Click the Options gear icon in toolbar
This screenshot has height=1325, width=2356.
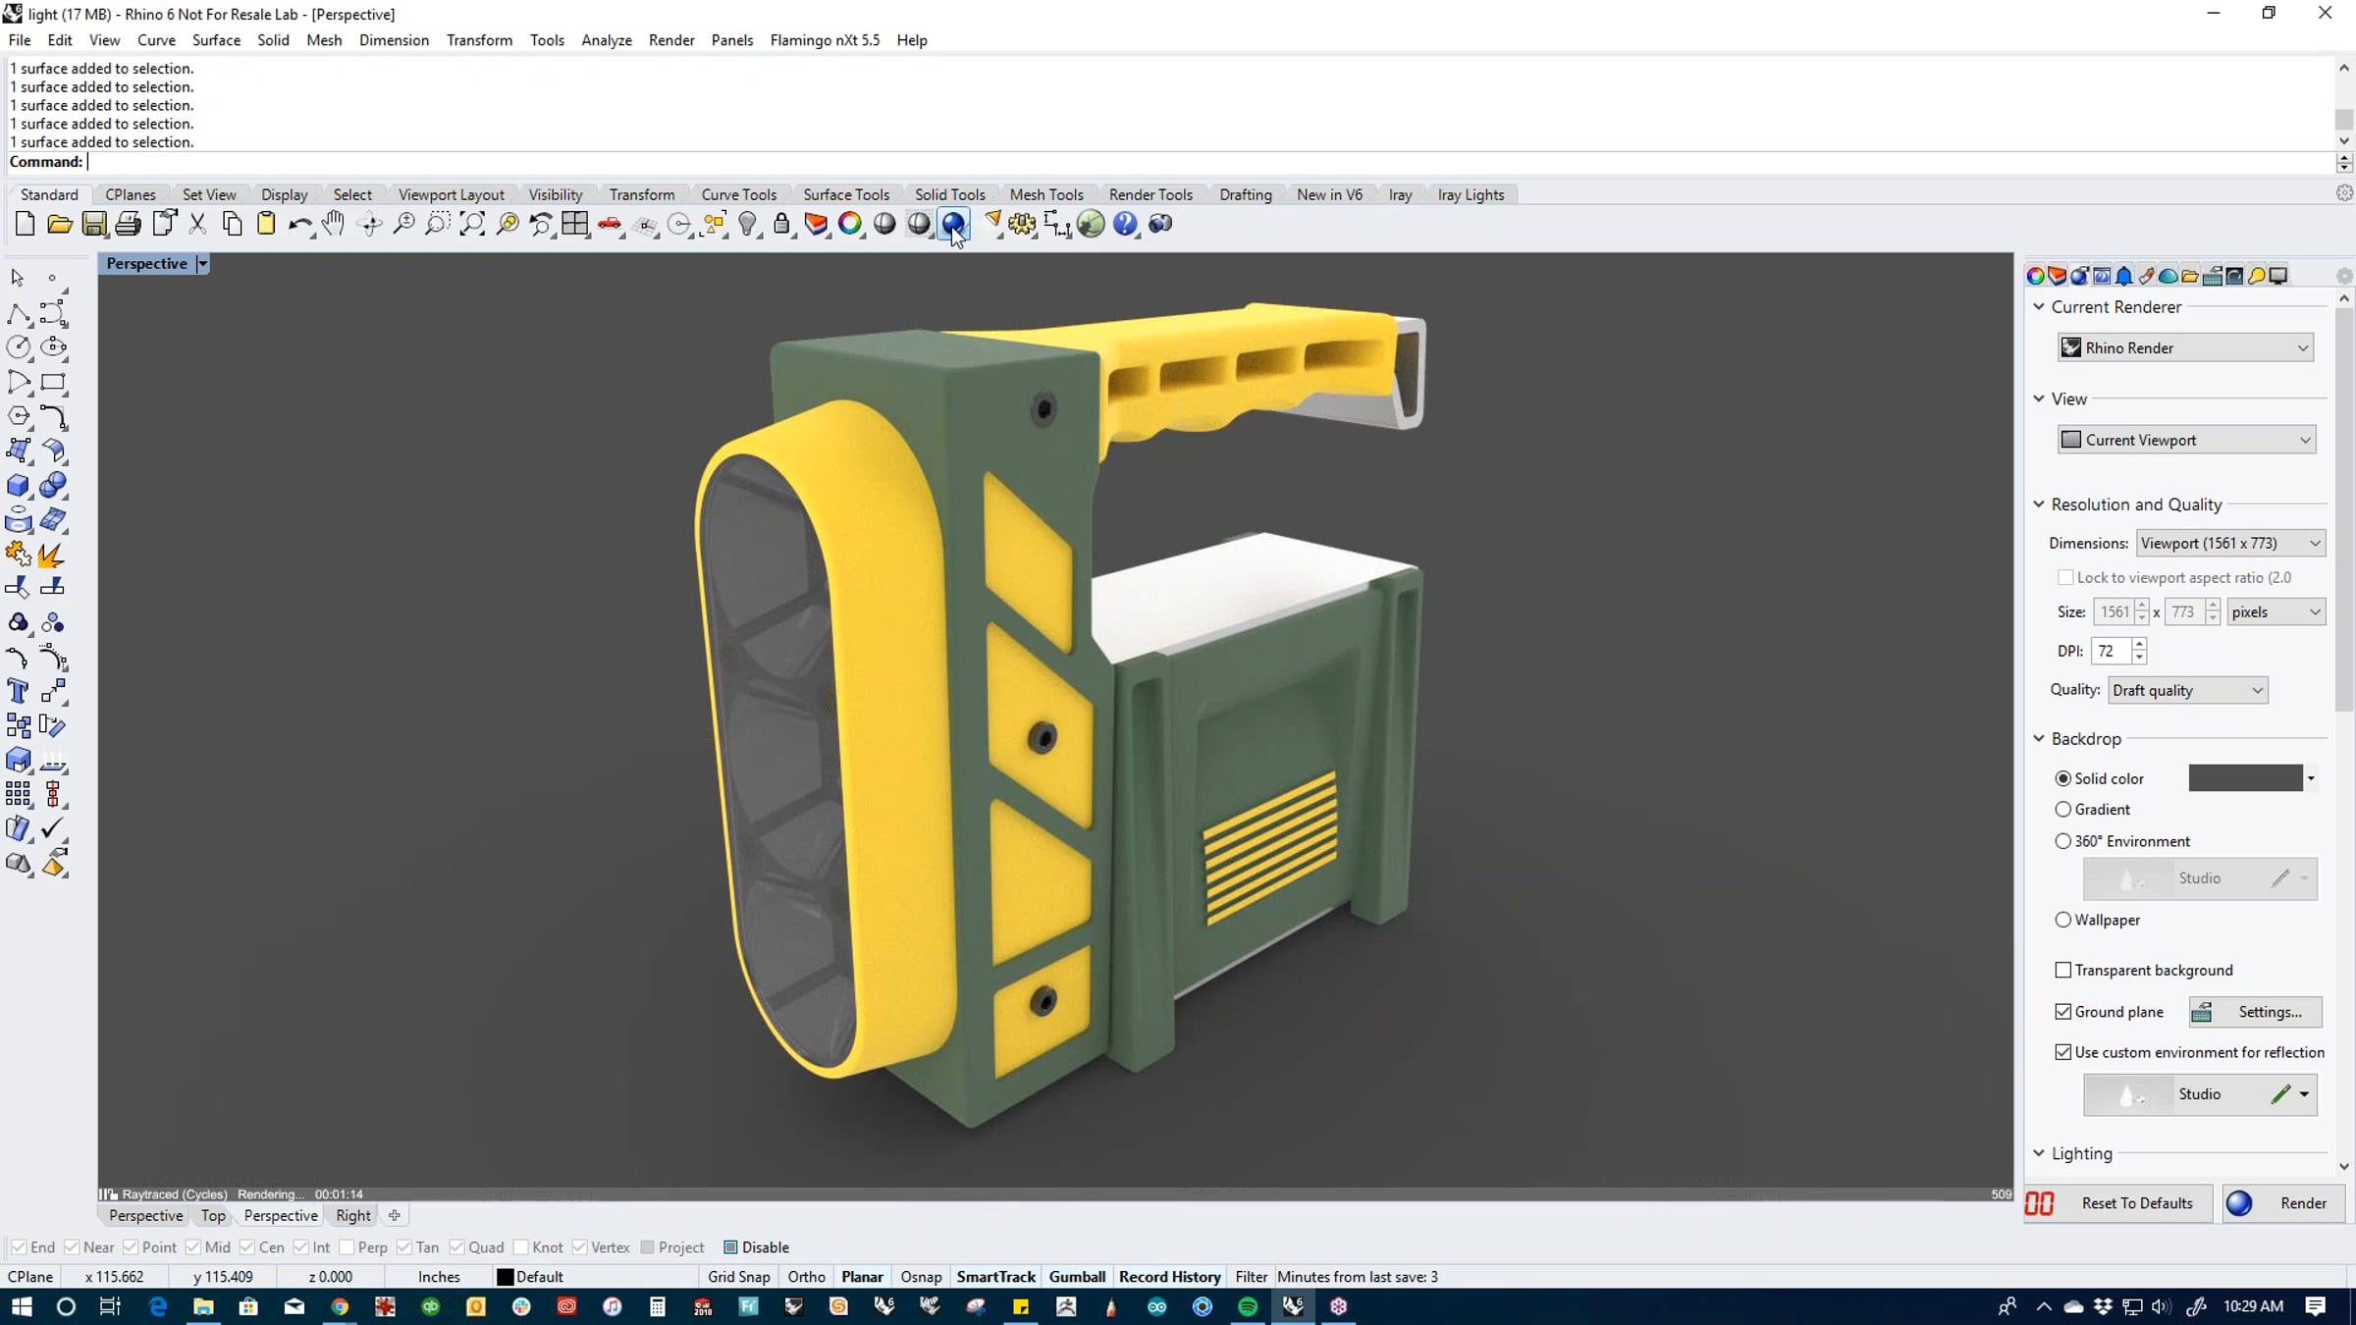(x=1022, y=224)
